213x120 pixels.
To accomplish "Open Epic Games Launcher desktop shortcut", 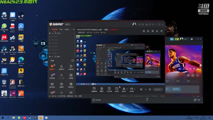I will click(13, 50).
